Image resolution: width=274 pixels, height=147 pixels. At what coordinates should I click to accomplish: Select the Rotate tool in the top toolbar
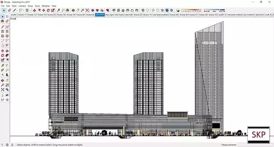pyautogui.click(x=48, y=10)
